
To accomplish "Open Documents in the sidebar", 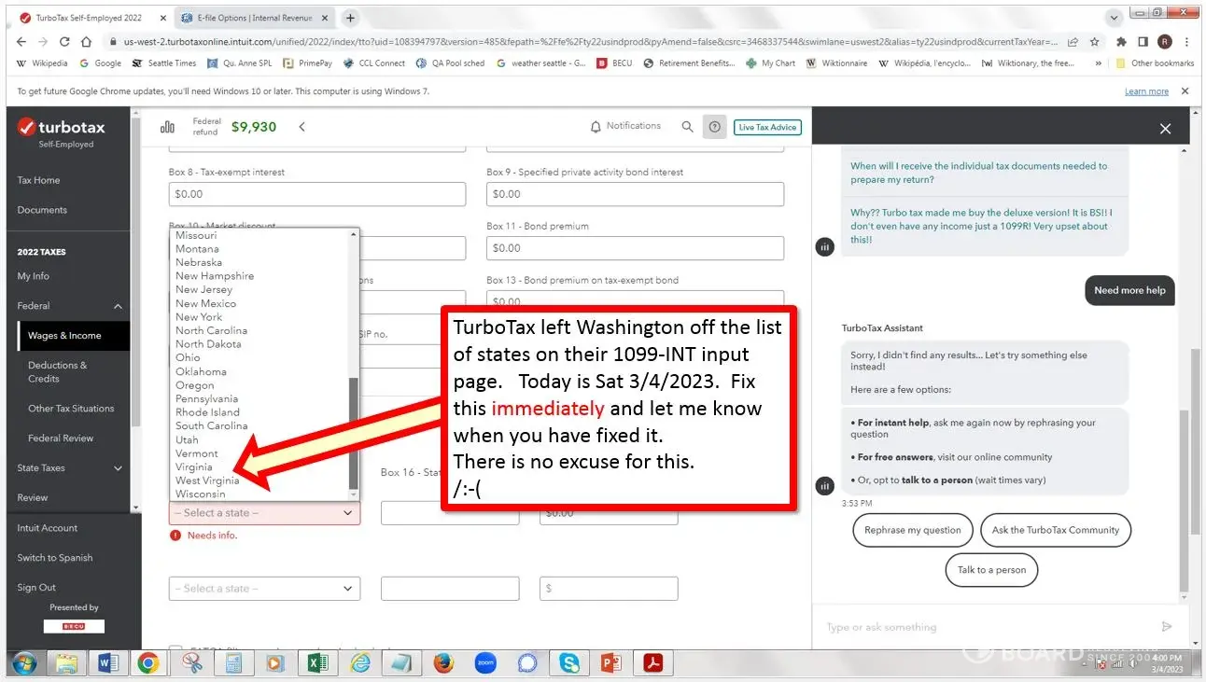I will [42, 210].
